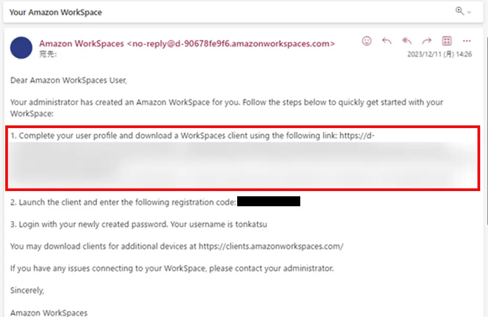The image size is (488, 317).
Task: Click the blacked-out registration code
Action: click(269, 201)
